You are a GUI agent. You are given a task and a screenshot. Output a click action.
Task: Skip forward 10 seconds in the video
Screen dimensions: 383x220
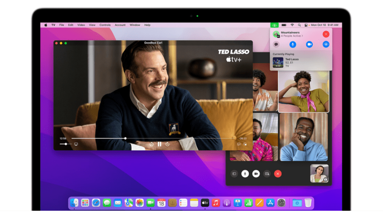point(168,144)
